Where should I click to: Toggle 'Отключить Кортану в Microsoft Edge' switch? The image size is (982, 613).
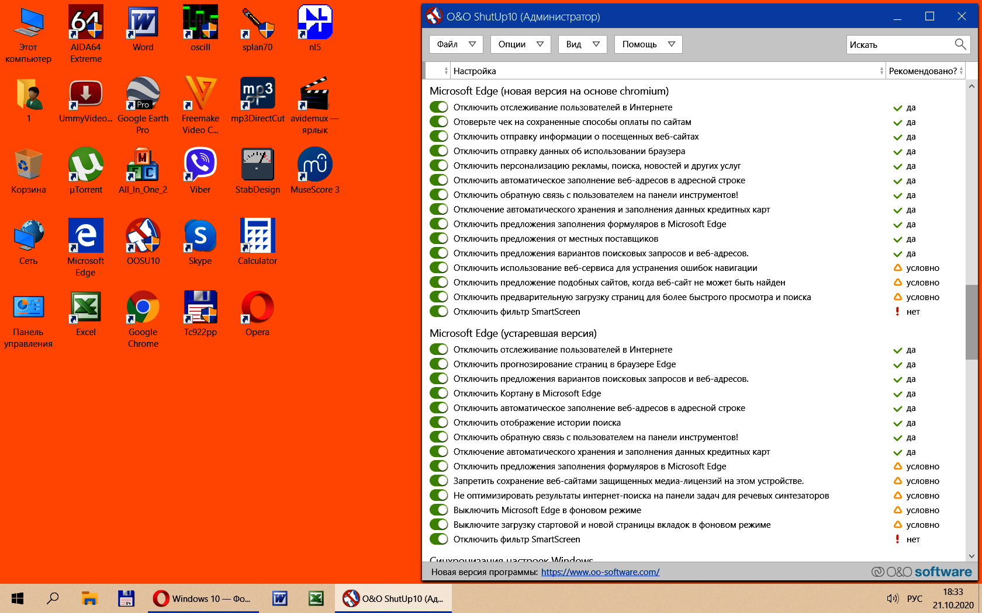438,393
